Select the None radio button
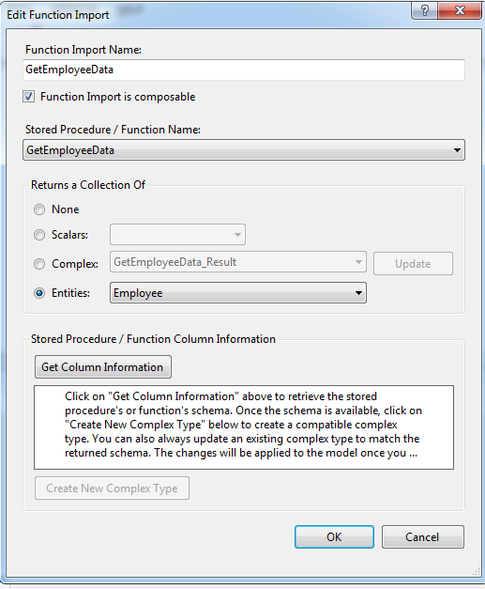This screenshot has width=485, height=589. pos(39,209)
